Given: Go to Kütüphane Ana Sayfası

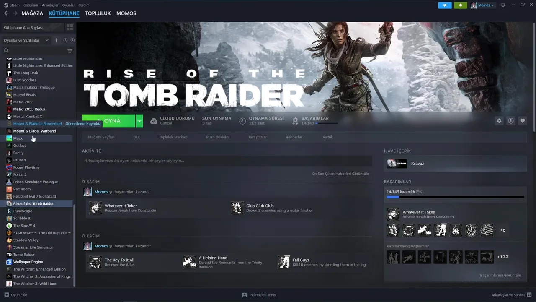Looking at the screenshot, I should tap(32, 27).
